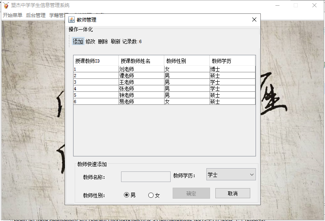This screenshot has height=221, width=325.
Task: Close the main 塑杰中学 window
Action: [x=314, y=5]
